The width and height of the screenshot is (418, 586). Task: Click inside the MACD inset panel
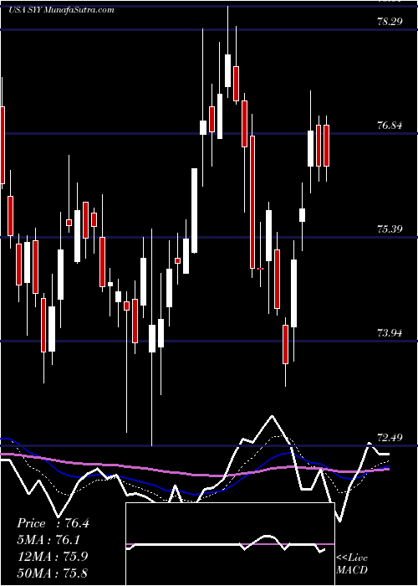pyautogui.click(x=230, y=544)
